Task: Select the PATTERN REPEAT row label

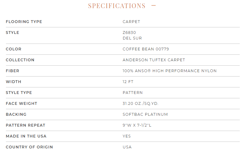Action: tap(26, 125)
